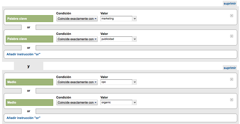The image size is (240, 124).
Task: Remove the marketing keyword condition row
Action: coord(232,16)
